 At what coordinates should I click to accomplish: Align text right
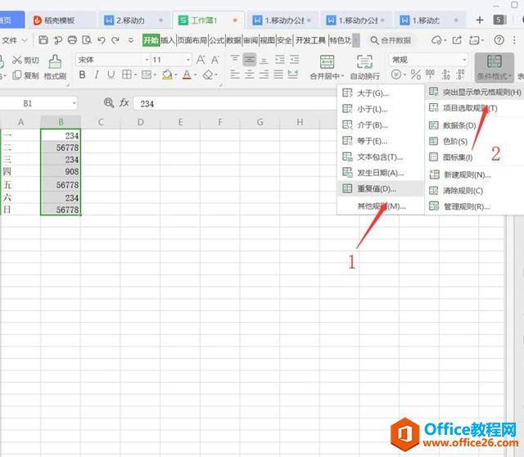(x=264, y=75)
